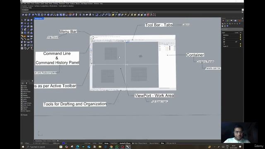265x149 pixels.
Task: Open the Perspective viewport title dropdown
Action: pos(39,18)
